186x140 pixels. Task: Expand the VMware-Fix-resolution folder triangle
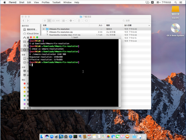[x=44, y=29]
